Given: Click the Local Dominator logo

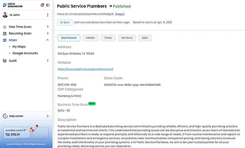Looking at the screenshot, I should click(x=13, y=5).
